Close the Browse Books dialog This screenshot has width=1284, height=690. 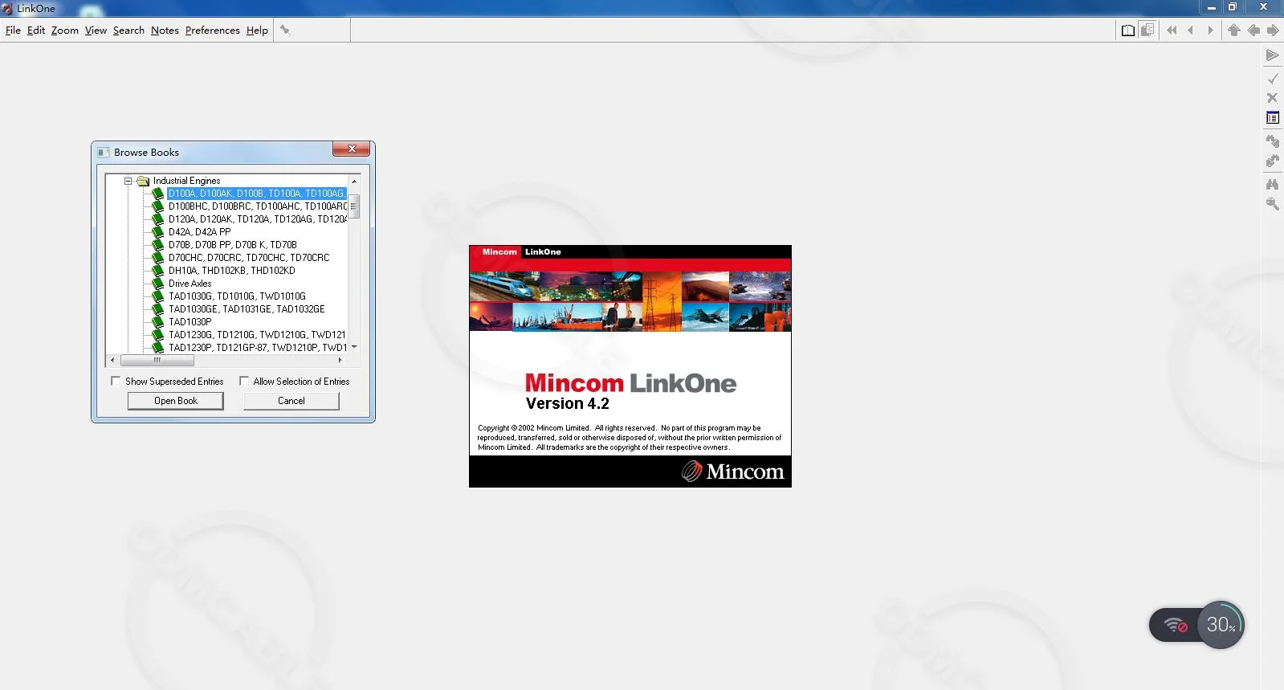351,149
